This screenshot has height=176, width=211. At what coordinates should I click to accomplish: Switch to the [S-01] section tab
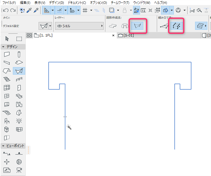click(x=126, y=35)
